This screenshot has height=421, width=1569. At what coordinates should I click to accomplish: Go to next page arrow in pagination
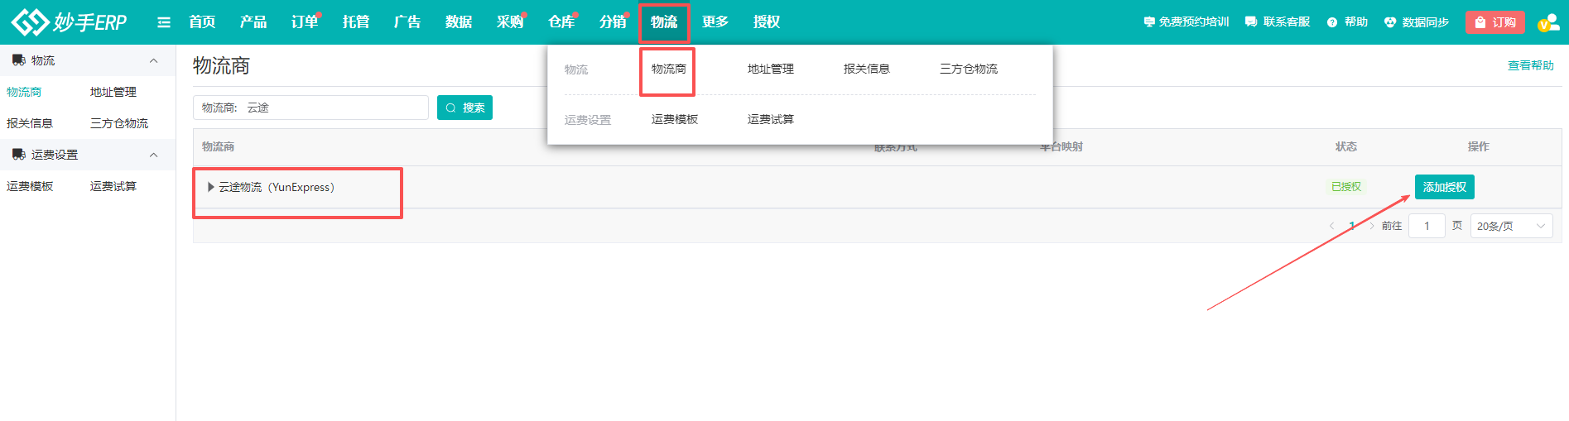tap(1372, 226)
